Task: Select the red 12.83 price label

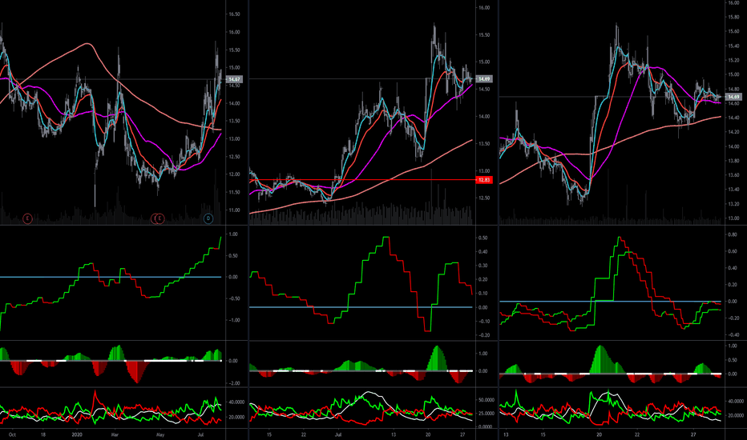Action: click(484, 180)
